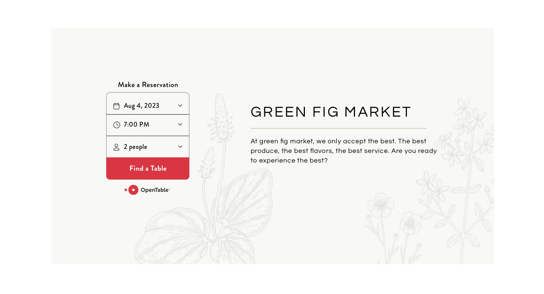Click the person icon beside party size

(x=116, y=147)
